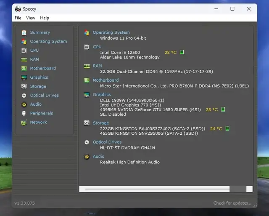Click the chip icon beside CPU heading

click(87, 47)
